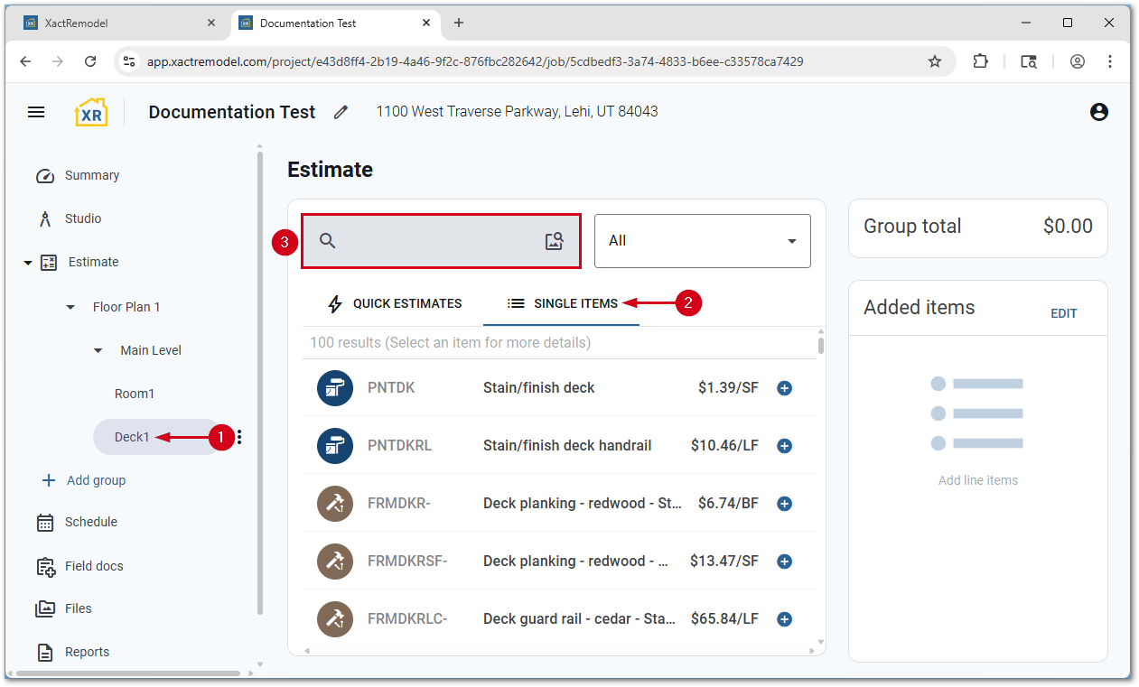1139x687 pixels.
Task: Click inside the item search field
Action: tap(434, 241)
